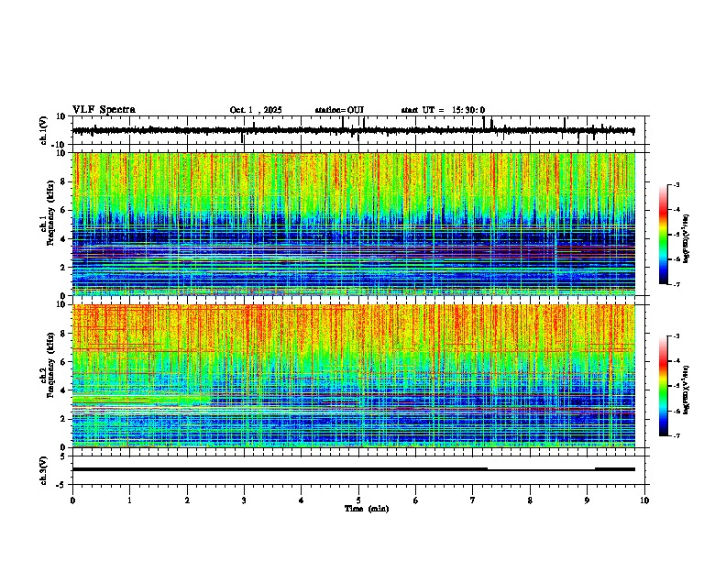Click the ch.2 color scale log(PSD) unit label
This screenshot has width=726, height=561.
coord(687,390)
